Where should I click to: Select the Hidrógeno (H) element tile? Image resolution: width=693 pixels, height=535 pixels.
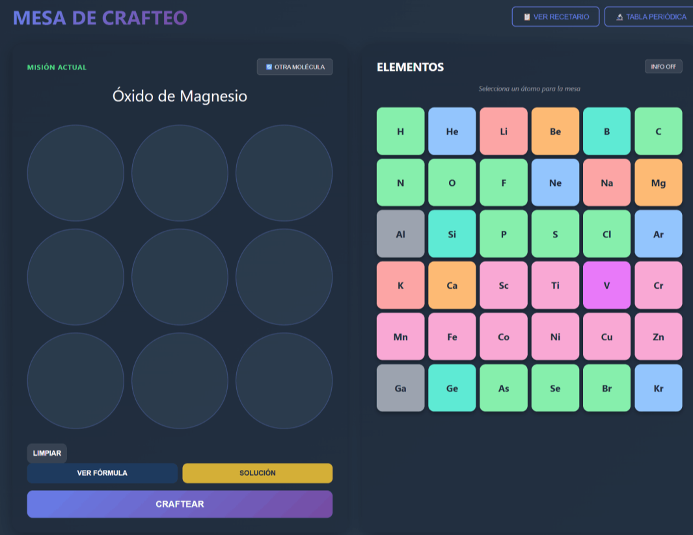pos(400,131)
